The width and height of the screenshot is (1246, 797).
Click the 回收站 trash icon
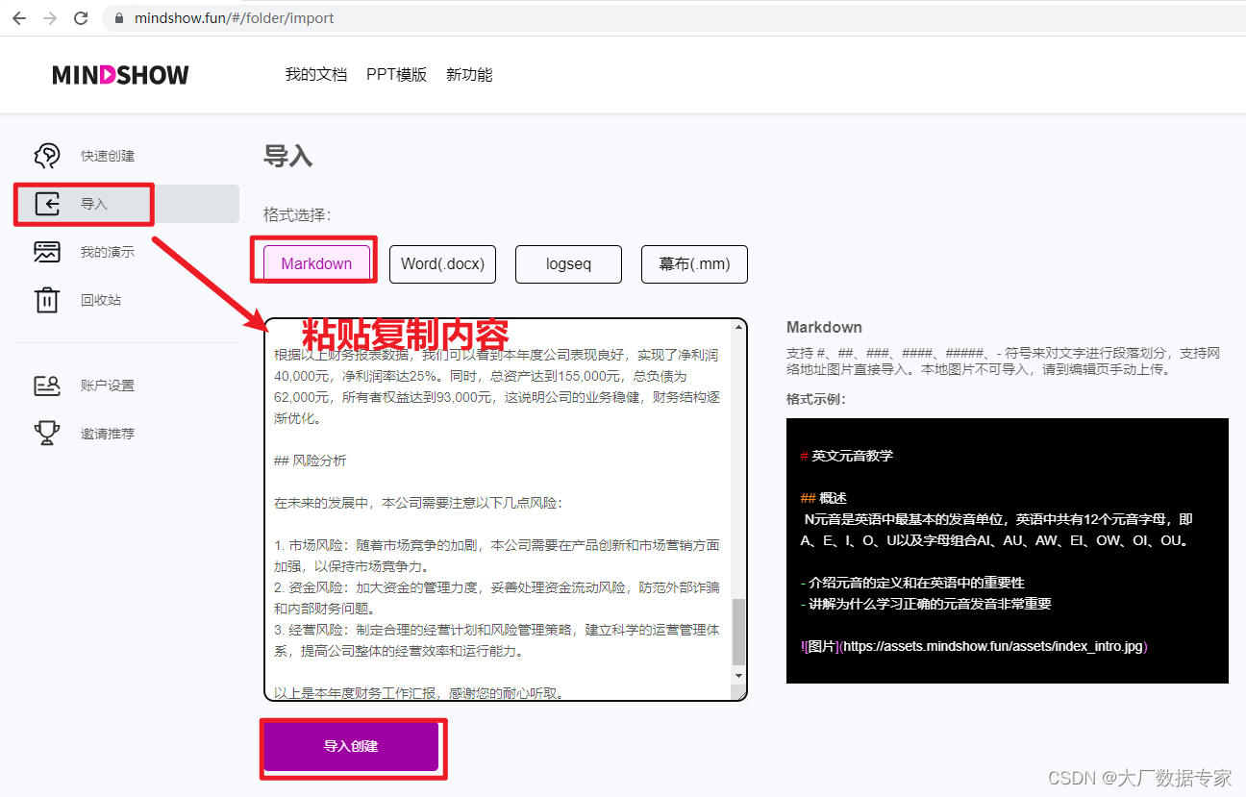tap(47, 300)
